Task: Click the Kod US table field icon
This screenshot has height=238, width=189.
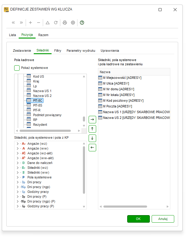Action: [x=29, y=76]
